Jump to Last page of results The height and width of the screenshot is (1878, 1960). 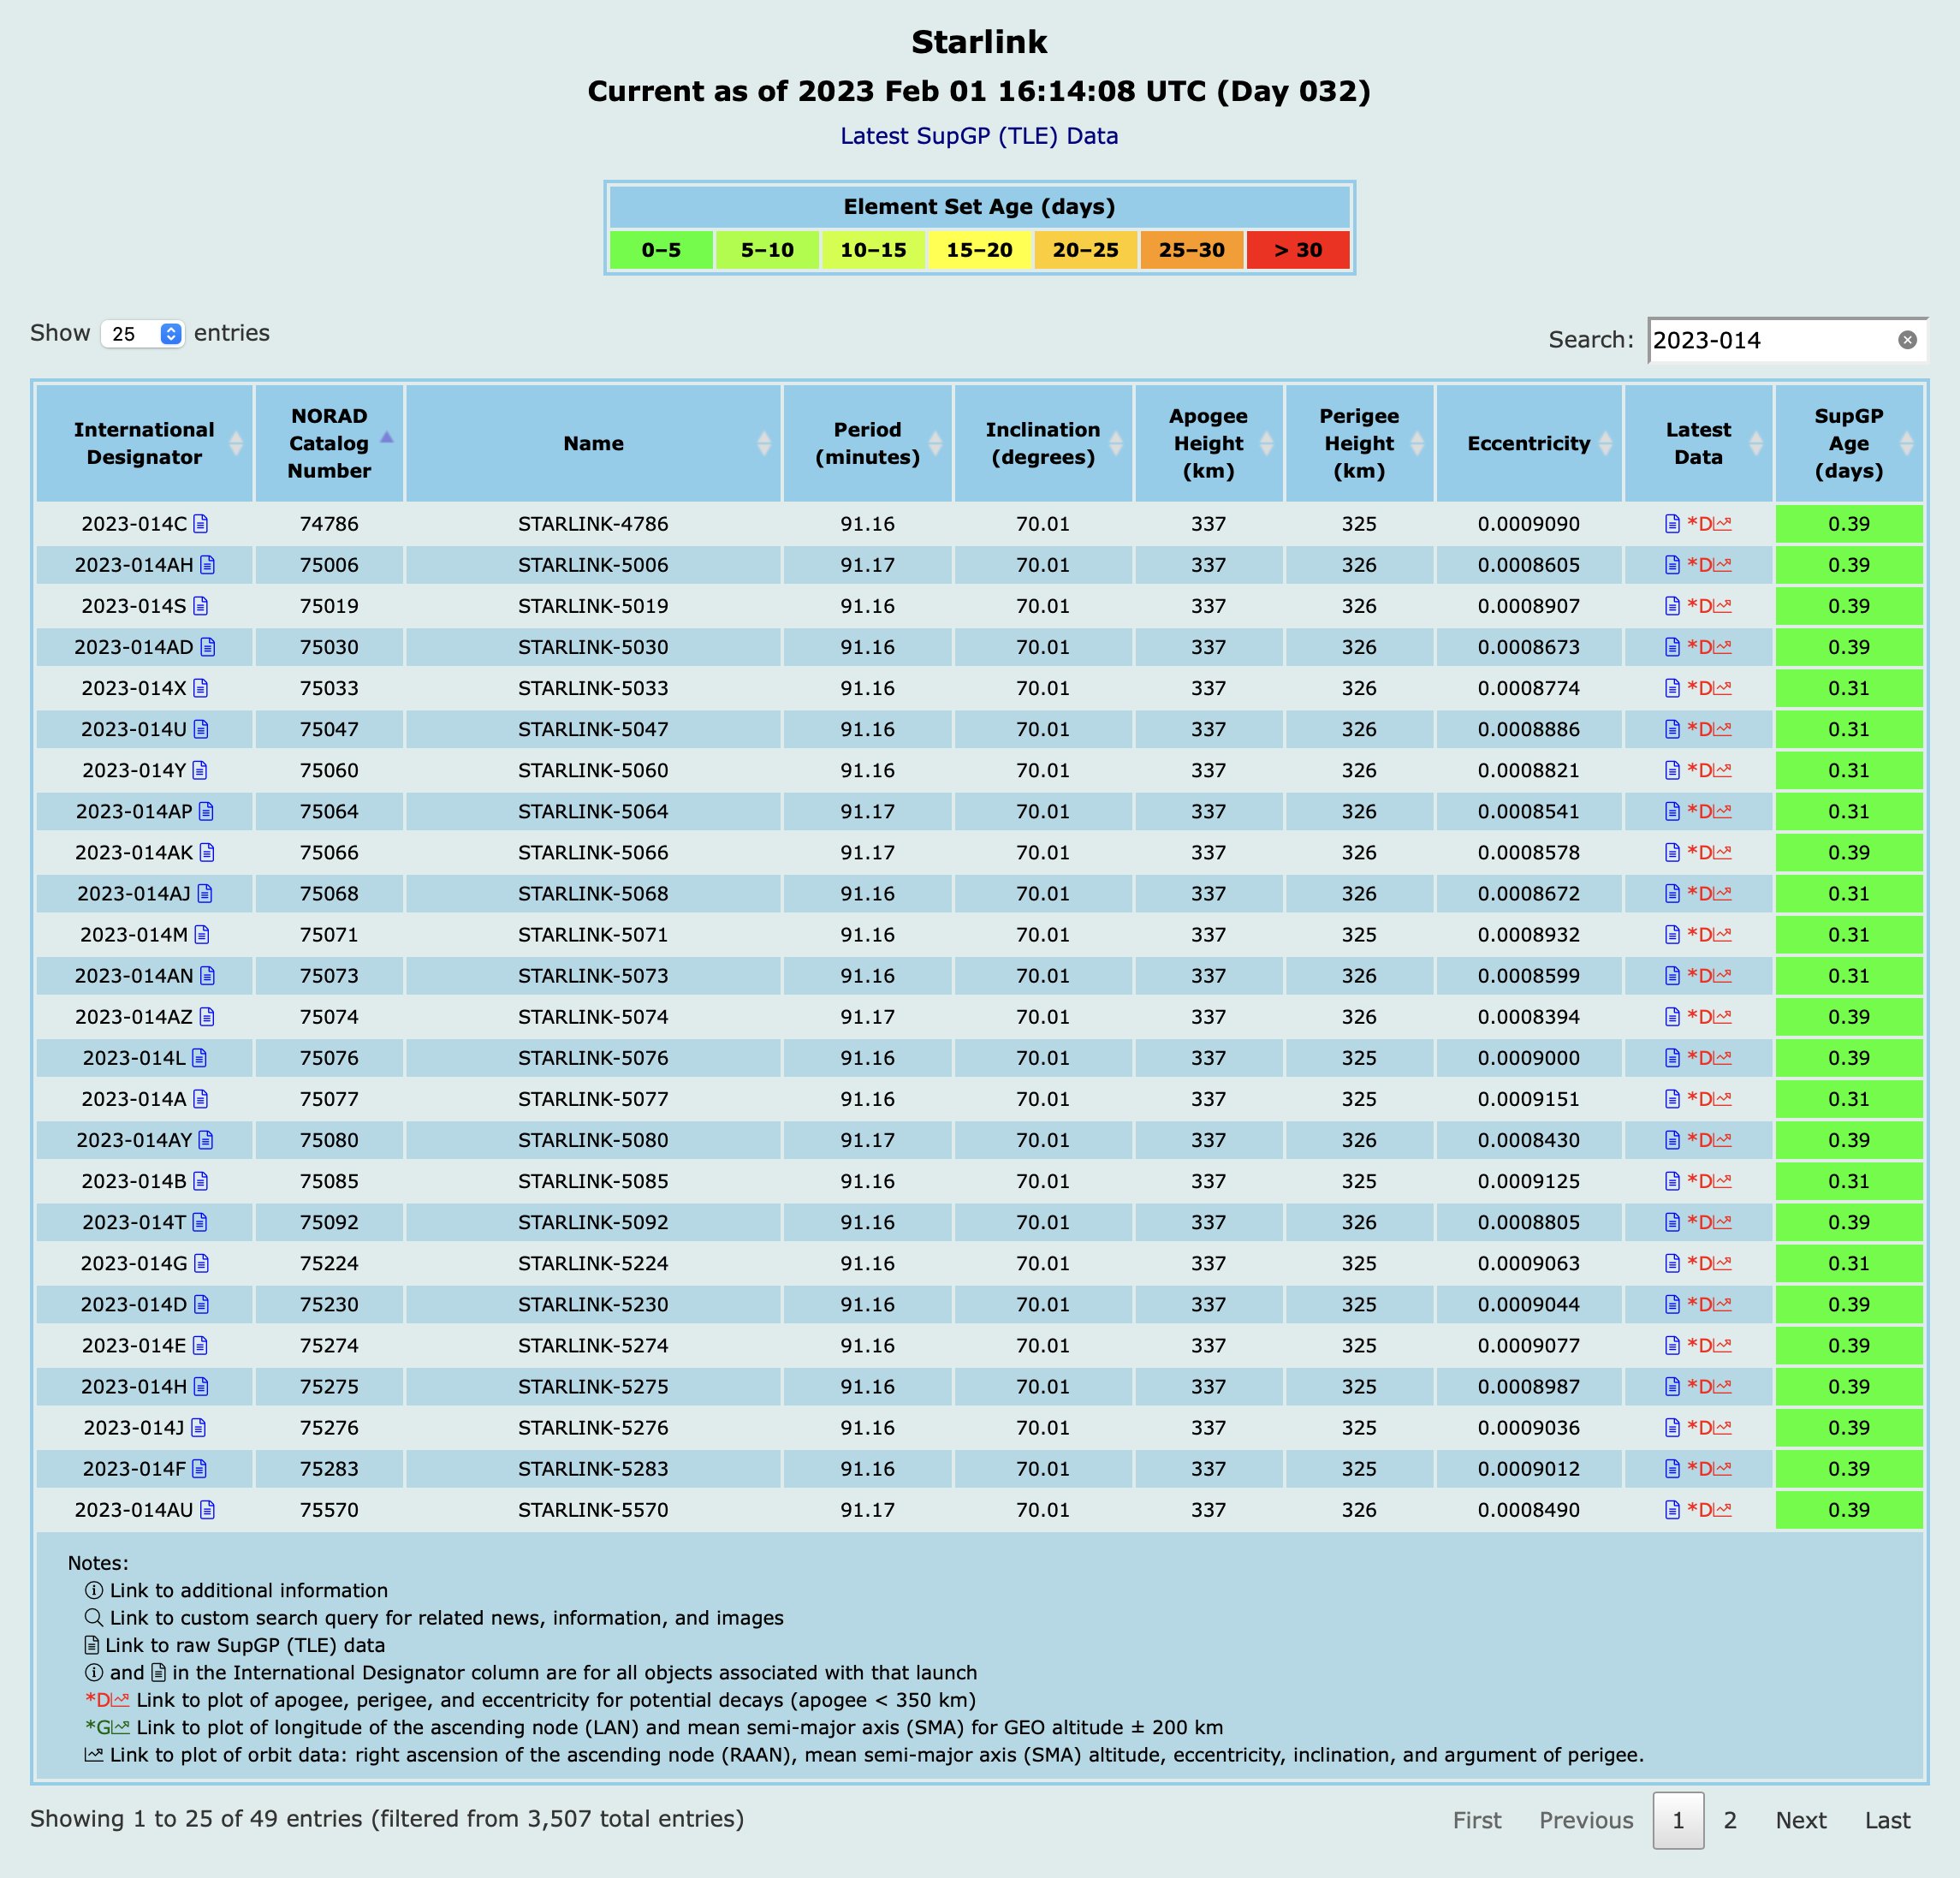coord(1887,1820)
